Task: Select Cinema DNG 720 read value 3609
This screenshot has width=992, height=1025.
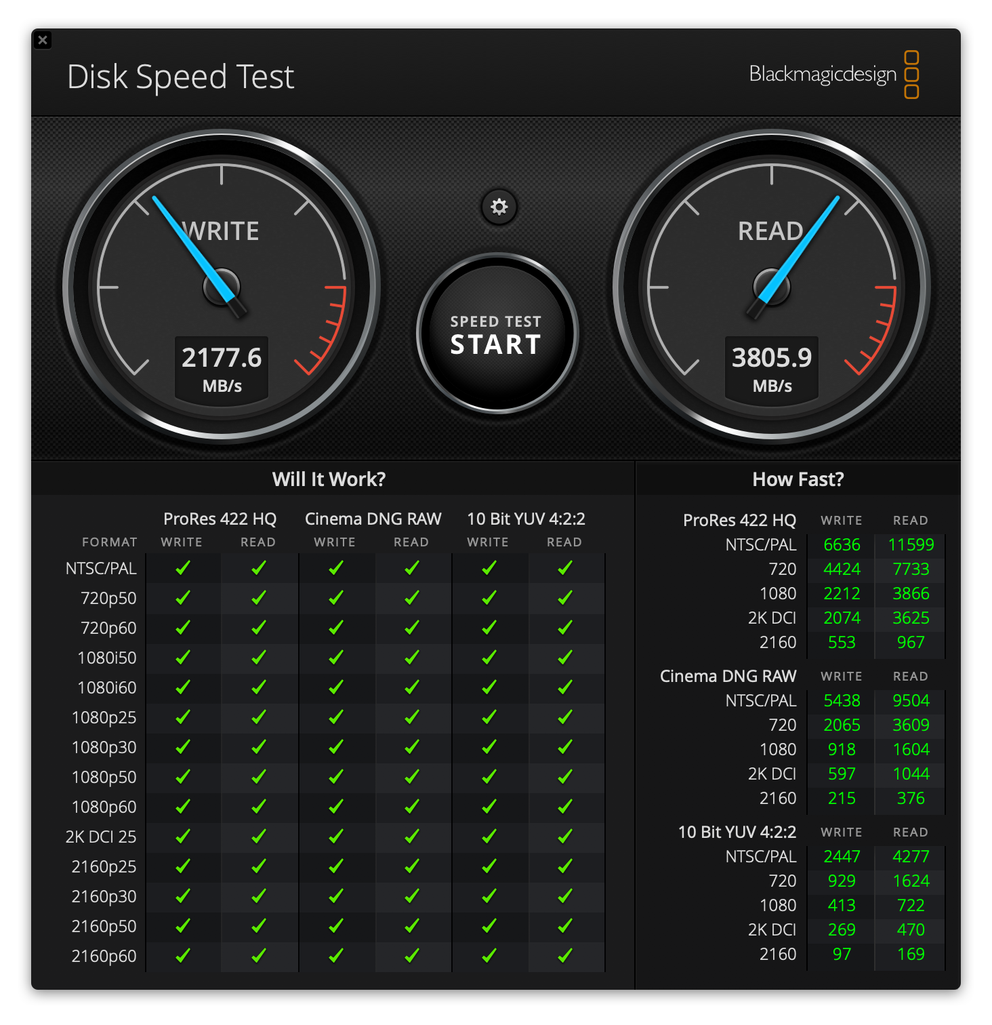Action: pos(911,725)
